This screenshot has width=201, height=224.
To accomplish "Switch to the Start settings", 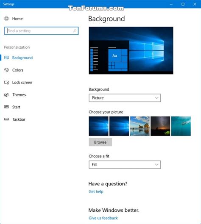I will [16, 107].
